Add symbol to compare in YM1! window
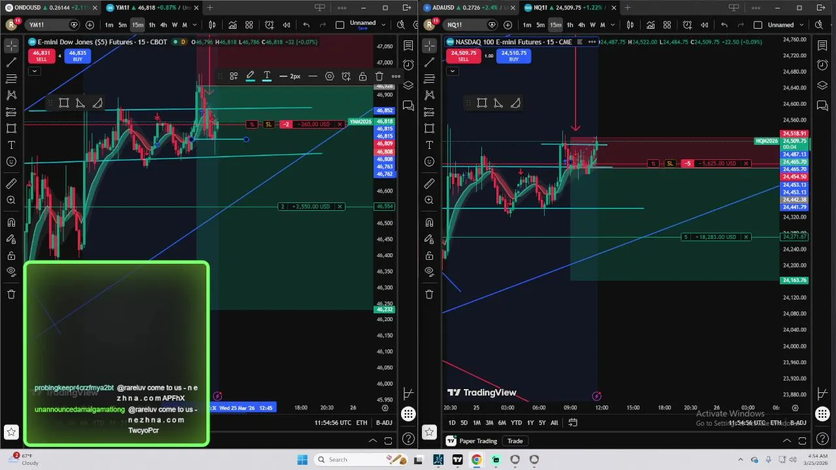Image resolution: width=836 pixels, height=470 pixels. pos(89,25)
